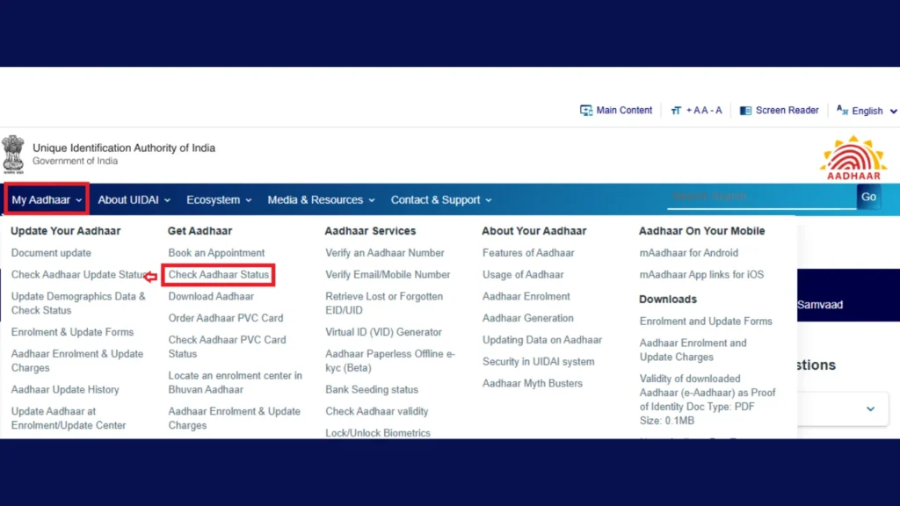The height and width of the screenshot is (506, 900).
Task: Open Check Aadhaar Update Status
Action: [78, 275]
